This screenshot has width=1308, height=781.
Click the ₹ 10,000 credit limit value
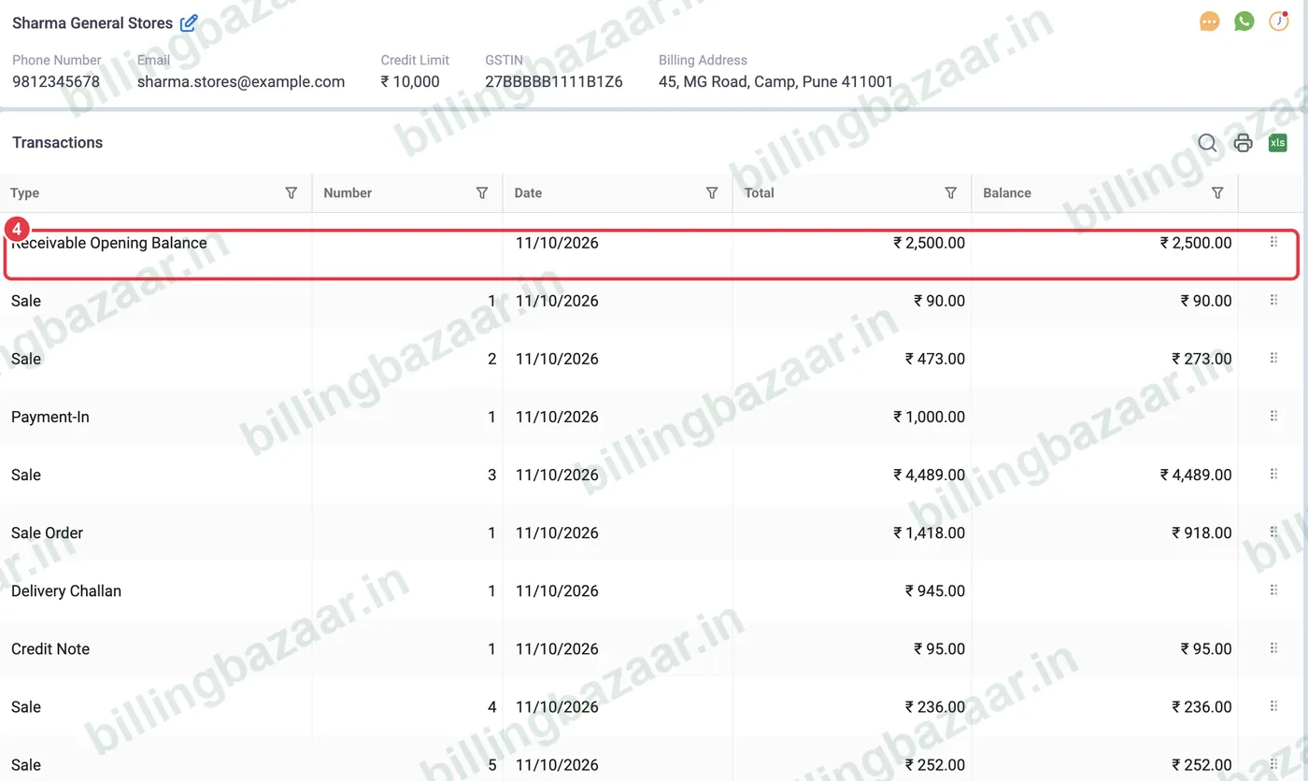[410, 81]
